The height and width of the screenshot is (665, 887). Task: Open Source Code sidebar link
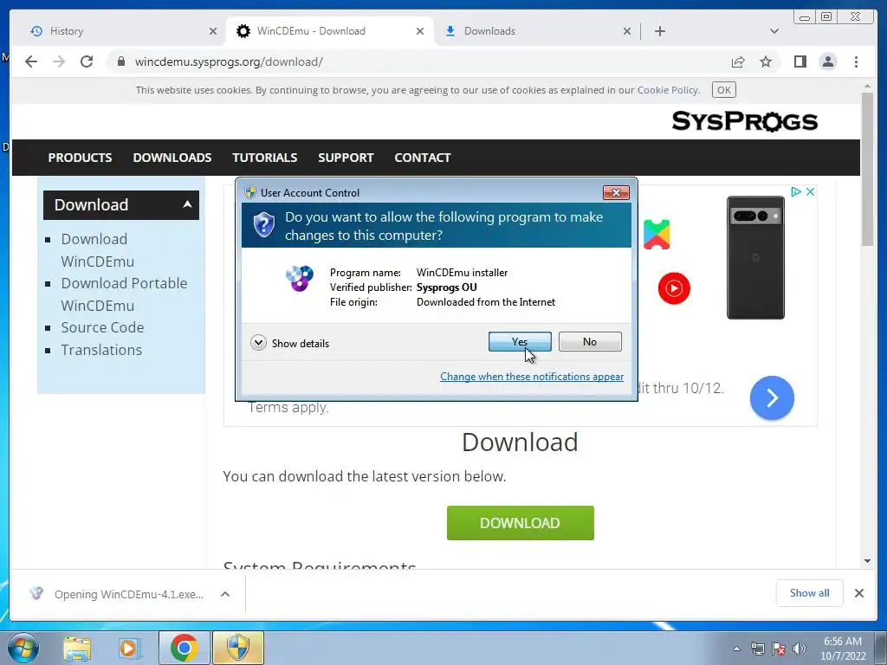tap(102, 327)
